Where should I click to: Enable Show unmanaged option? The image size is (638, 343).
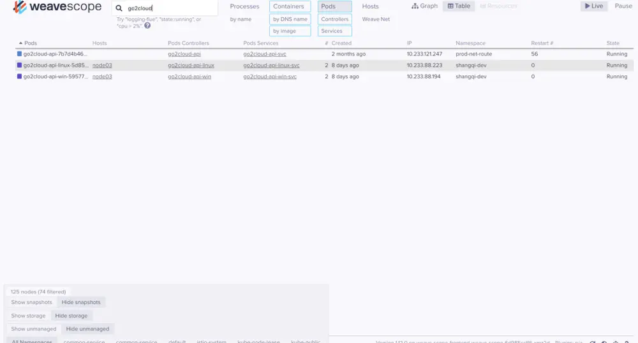tap(34, 329)
